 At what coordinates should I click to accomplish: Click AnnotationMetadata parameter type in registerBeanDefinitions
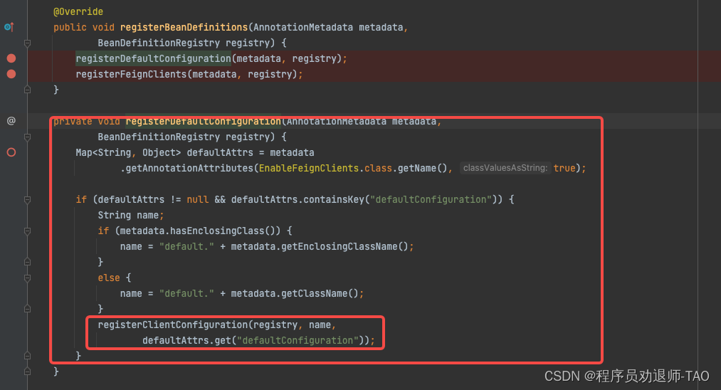(303, 27)
